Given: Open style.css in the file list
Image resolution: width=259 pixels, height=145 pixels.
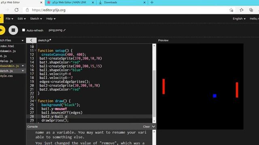Looking at the screenshot, I should click(x=6, y=76).
